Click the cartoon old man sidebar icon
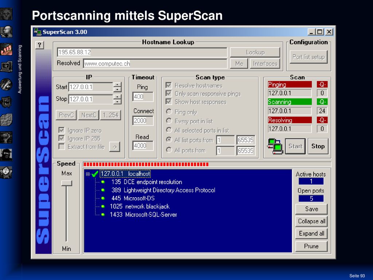This screenshot has width=373, height=280. (6, 172)
